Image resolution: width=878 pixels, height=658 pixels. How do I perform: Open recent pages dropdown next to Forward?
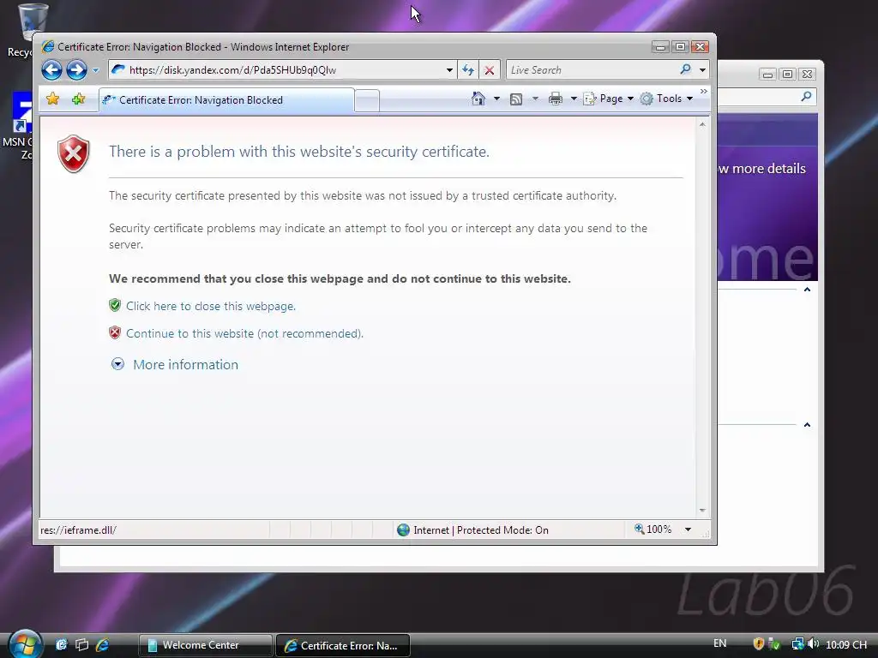pos(95,70)
